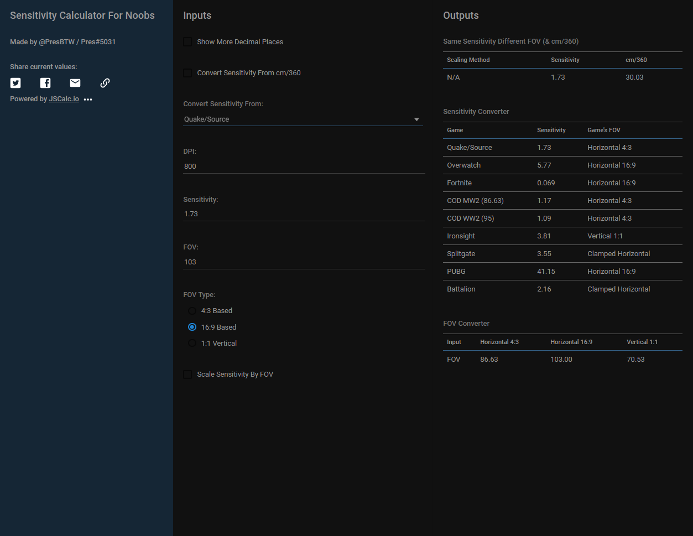Screen dimensions: 693x536
Task: Copy share link via chain icon
Action: click(x=105, y=83)
